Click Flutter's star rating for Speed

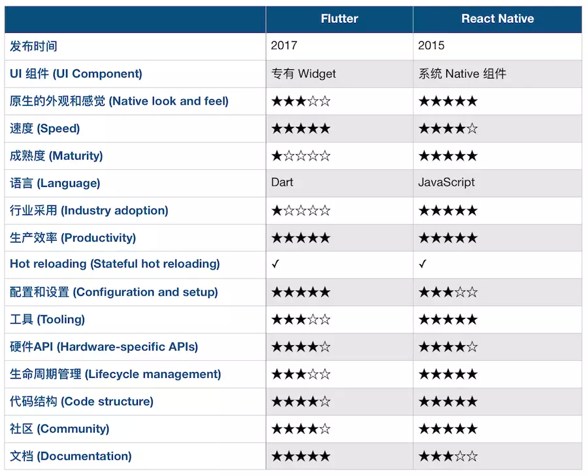pos(301,129)
